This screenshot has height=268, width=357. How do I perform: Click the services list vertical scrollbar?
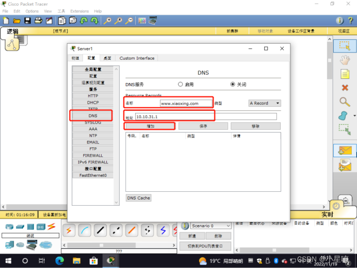[117, 136]
